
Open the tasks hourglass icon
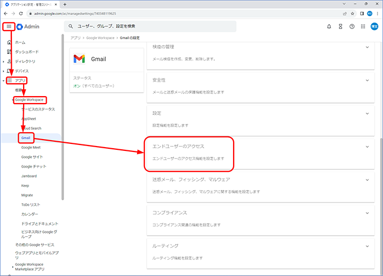(x=341, y=27)
